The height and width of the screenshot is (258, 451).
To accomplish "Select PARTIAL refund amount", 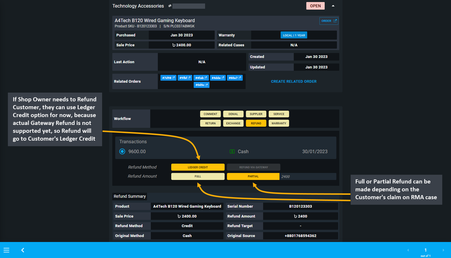I will click(x=253, y=176).
